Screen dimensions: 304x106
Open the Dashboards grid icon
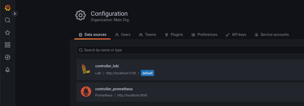[7, 45]
